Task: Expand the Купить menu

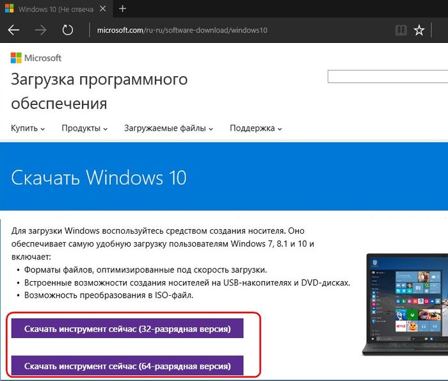Action: 28,128
